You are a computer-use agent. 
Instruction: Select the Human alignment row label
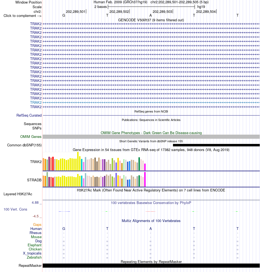click(x=36, y=229)
